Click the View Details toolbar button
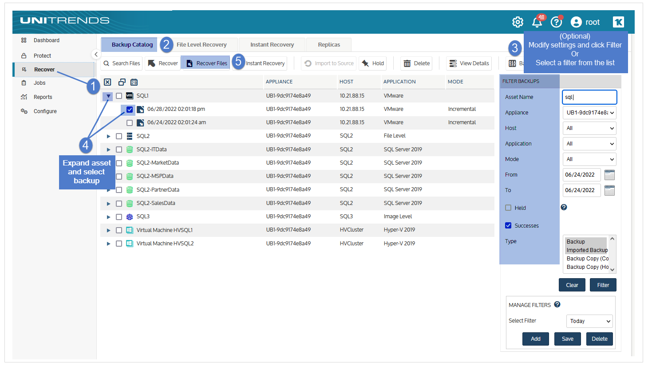The width and height of the screenshot is (652, 370). click(x=469, y=63)
